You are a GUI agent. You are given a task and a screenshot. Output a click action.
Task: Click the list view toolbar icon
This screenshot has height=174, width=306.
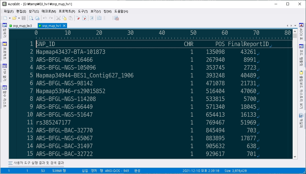coord(99,18)
